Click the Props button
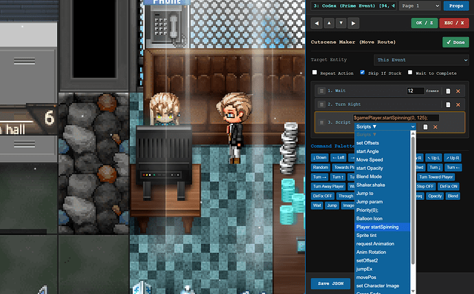Image resolution: width=474 pixels, height=294 pixels. pos(456,5)
